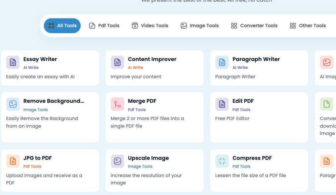Click the Remove Background image icon
Image resolution: width=336 pixels, height=195 pixels.
(x=13, y=104)
